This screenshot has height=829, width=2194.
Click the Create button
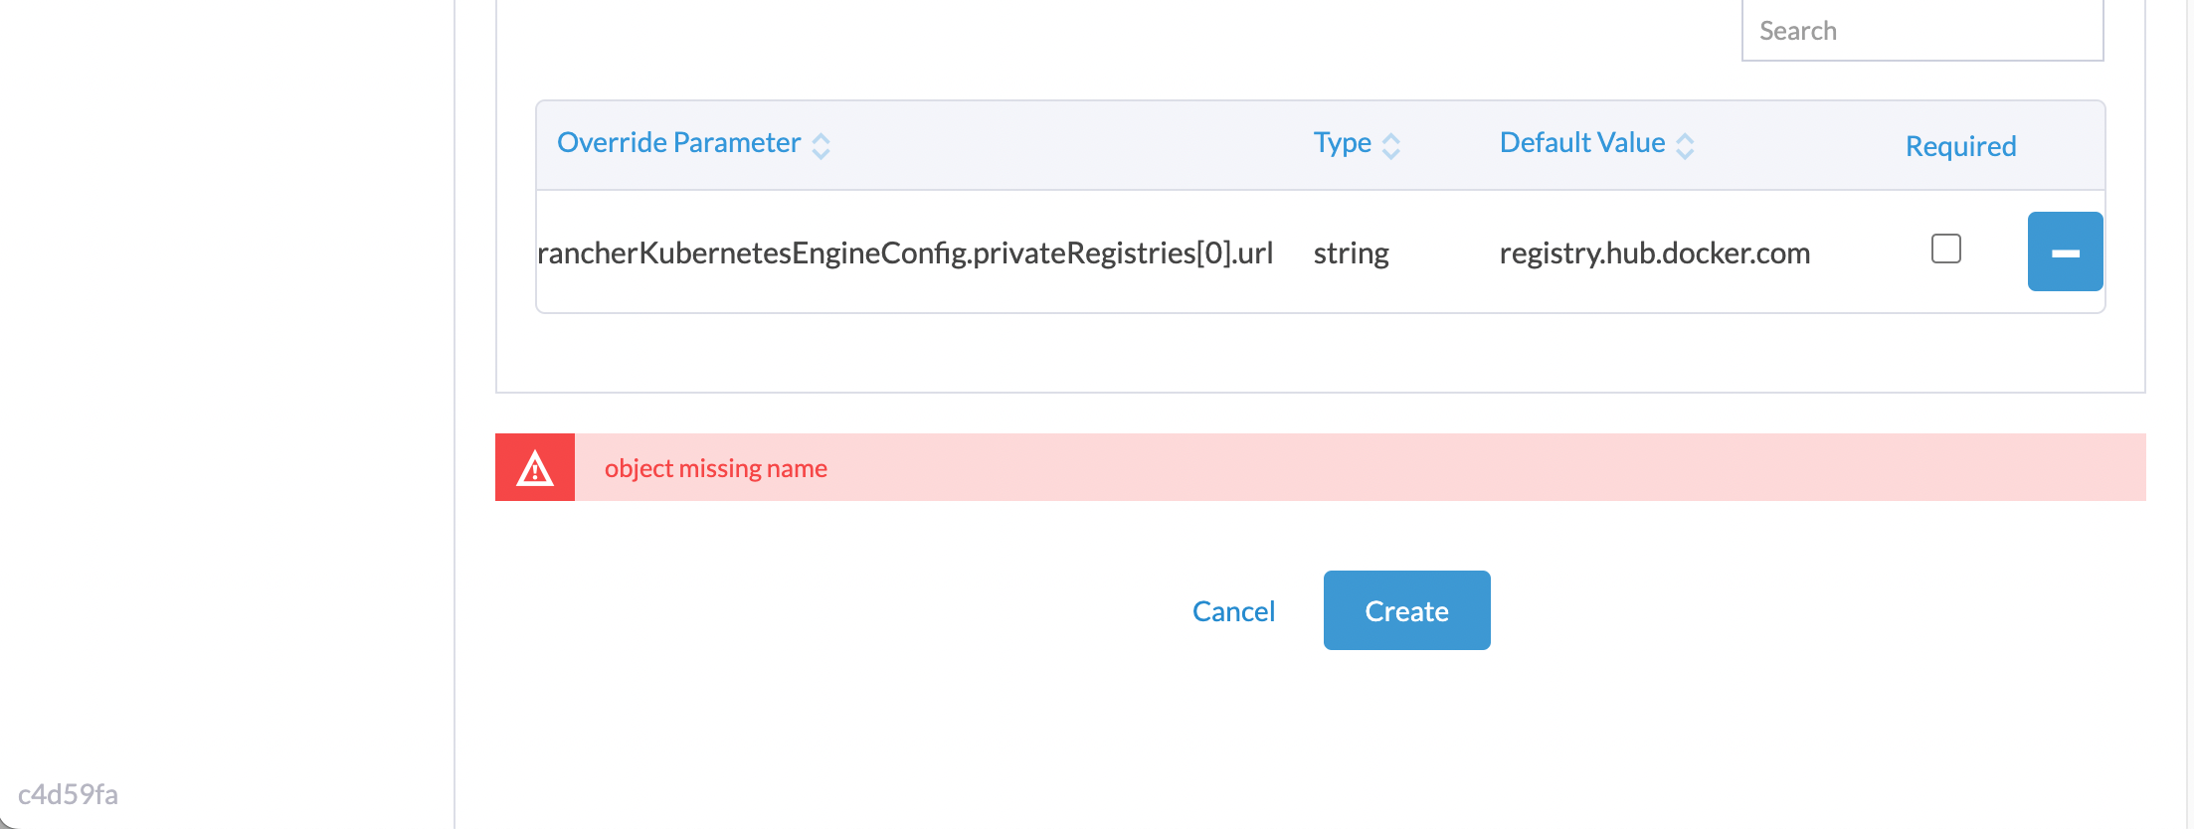[1406, 610]
